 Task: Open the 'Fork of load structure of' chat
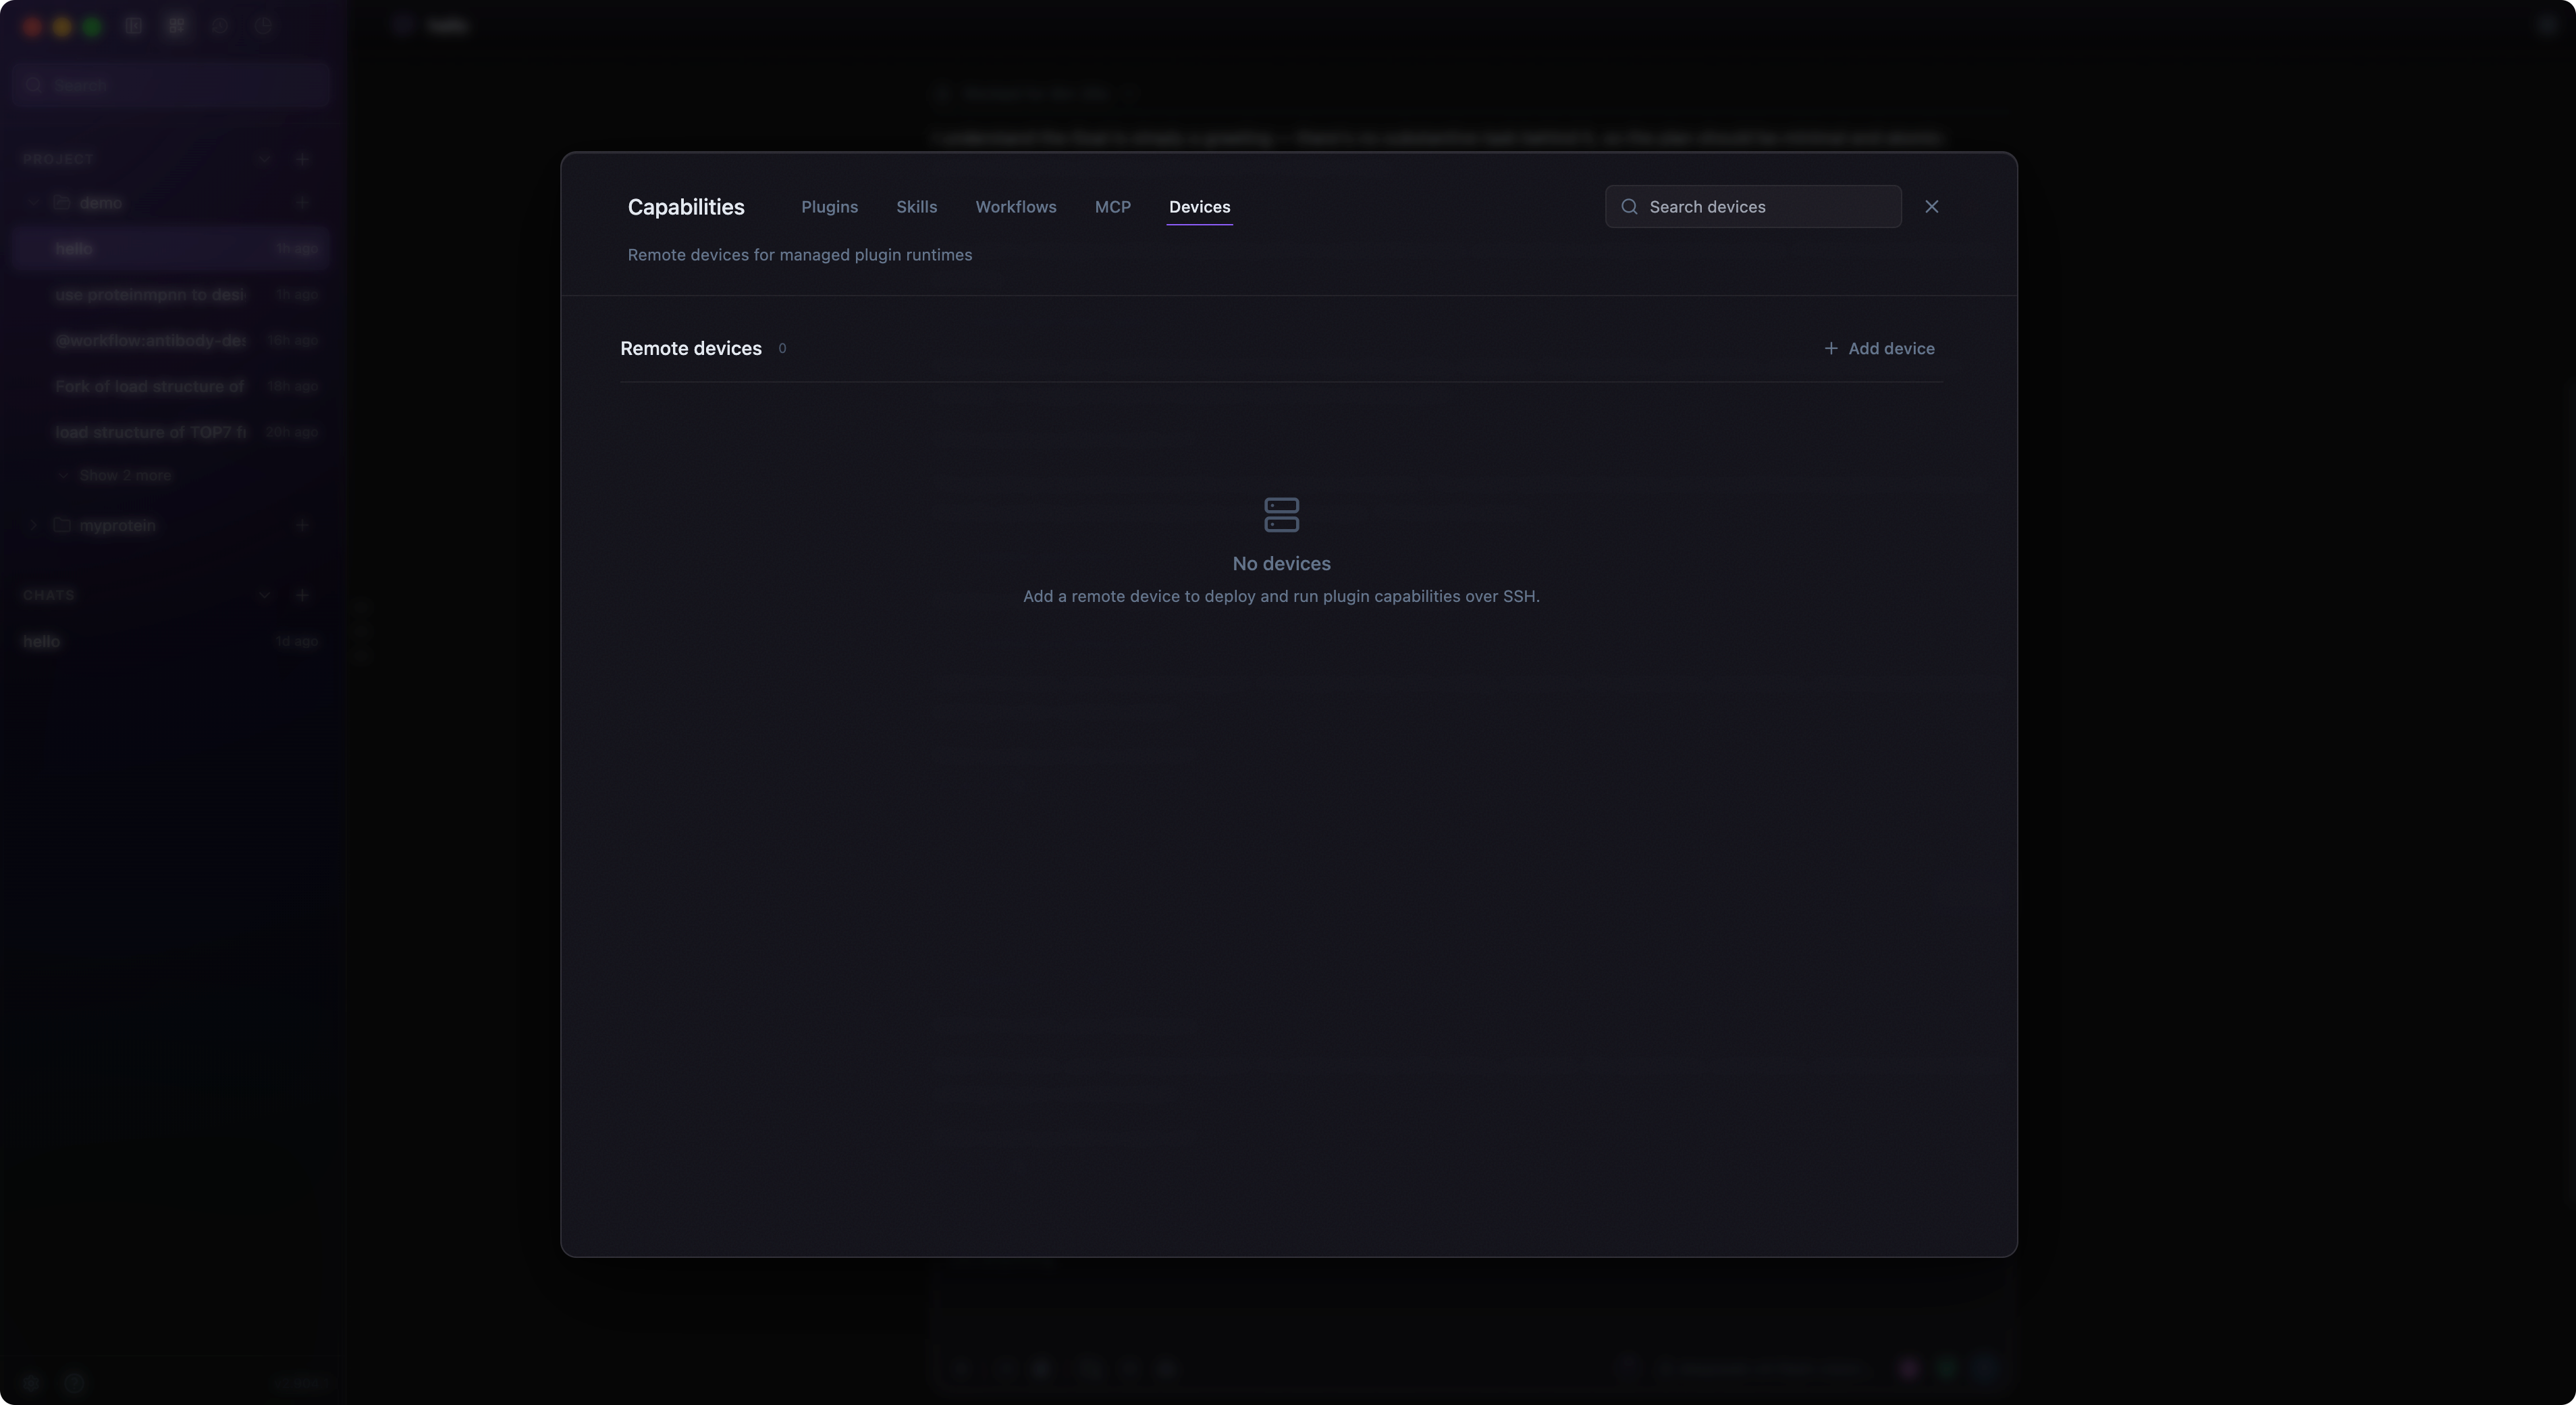pos(171,387)
